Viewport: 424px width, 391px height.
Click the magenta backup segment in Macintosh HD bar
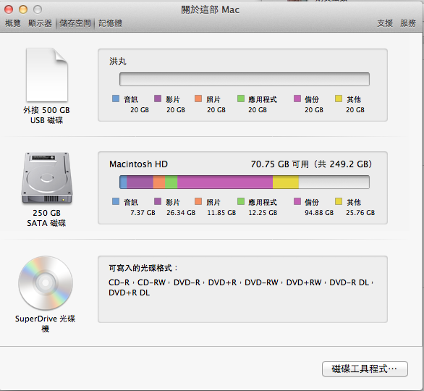[225, 182]
